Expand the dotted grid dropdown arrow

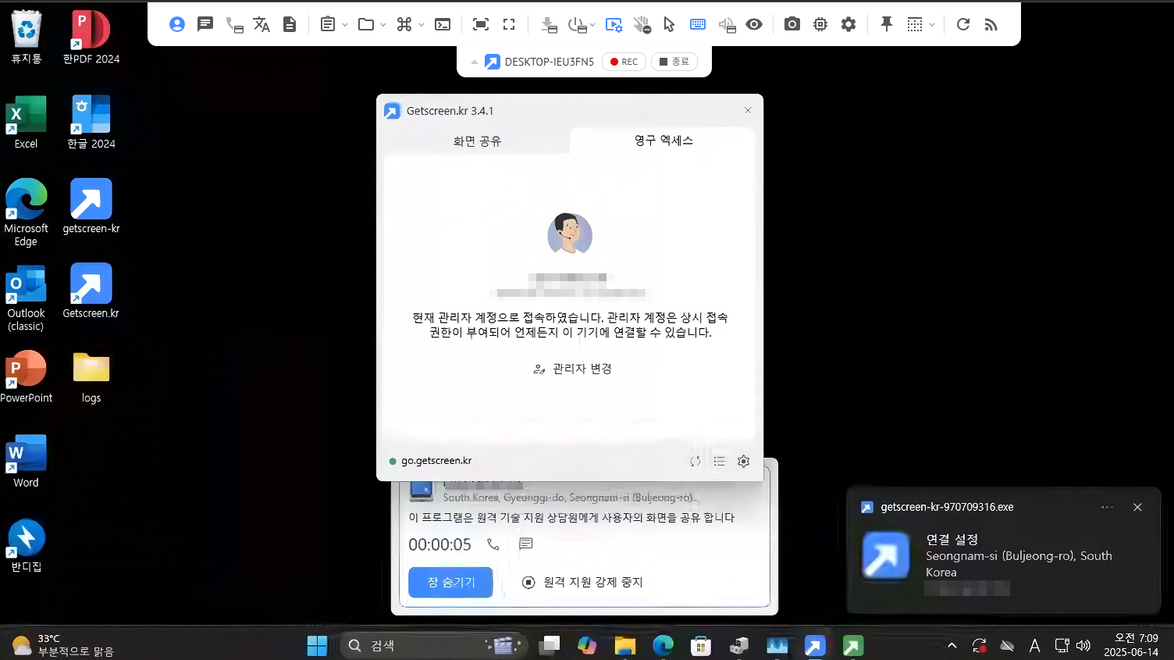click(x=932, y=25)
